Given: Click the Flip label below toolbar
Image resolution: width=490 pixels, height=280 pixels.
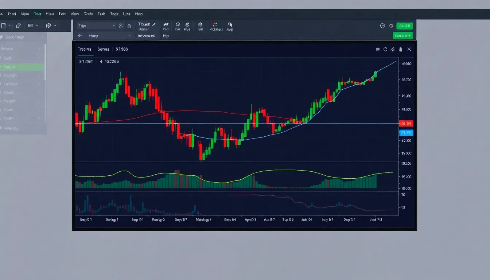Looking at the screenshot, I should [x=166, y=36].
